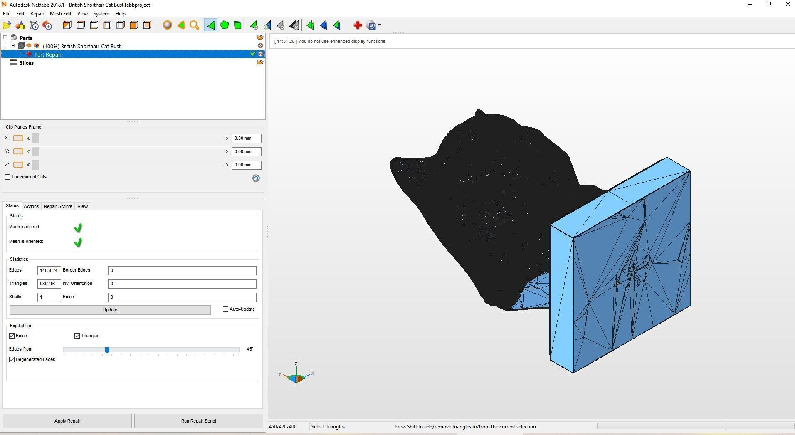The width and height of the screenshot is (795, 435).
Task: Open a file with the yellow folder icon
Action: click(7, 25)
